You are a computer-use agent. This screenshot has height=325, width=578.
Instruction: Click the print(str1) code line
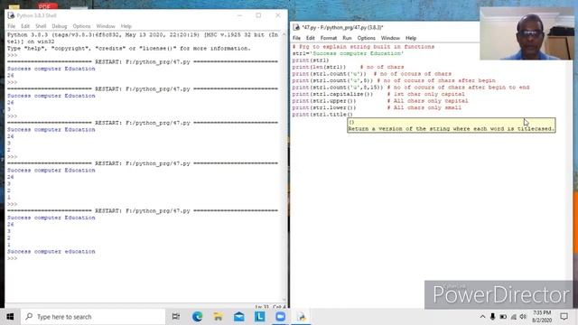[311, 60]
